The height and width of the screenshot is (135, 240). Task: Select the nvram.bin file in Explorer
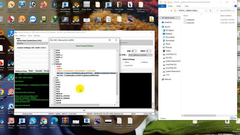(x=190, y=22)
